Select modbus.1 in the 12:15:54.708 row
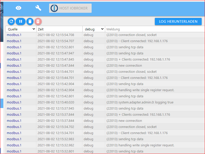The width and height of the screenshot is (205, 154). pyautogui.click(x=14, y=35)
